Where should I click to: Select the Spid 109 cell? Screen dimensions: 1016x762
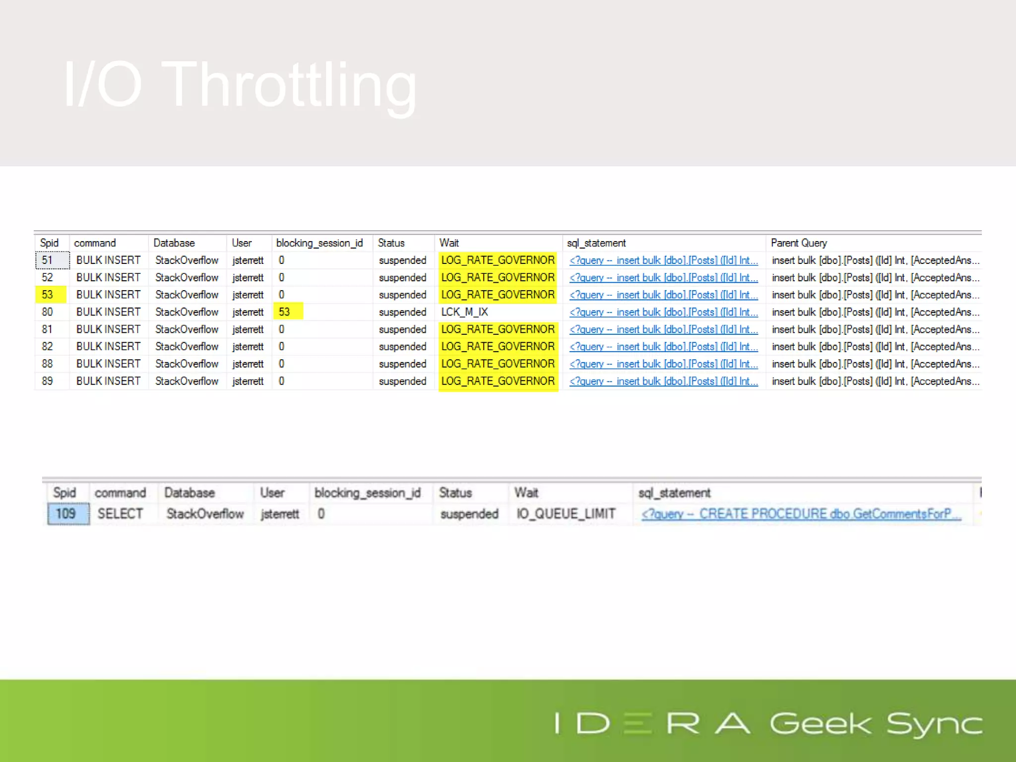pos(68,514)
